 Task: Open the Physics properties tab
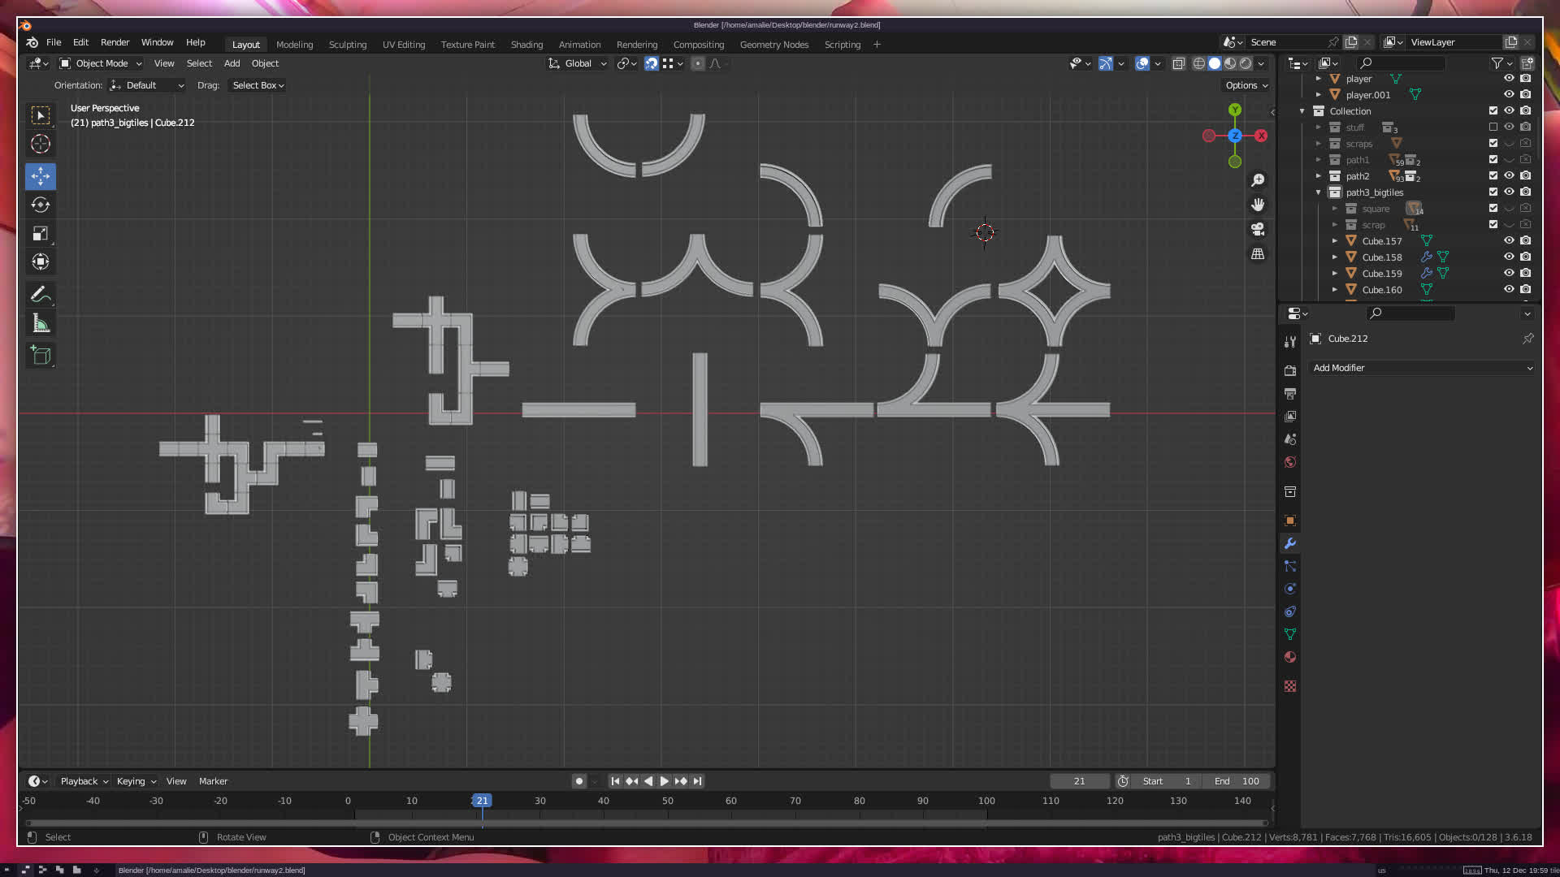pyautogui.click(x=1290, y=589)
